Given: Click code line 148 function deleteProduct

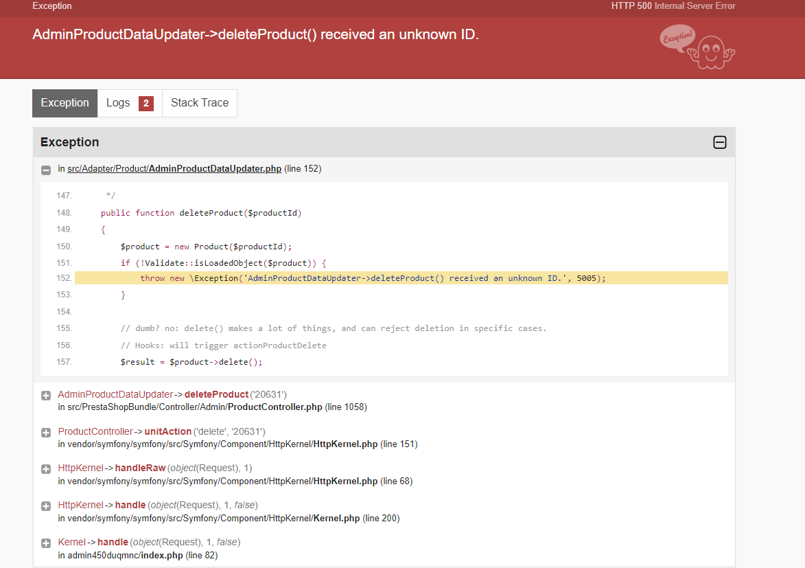Looking at the screenshot, I should [201, 213].
